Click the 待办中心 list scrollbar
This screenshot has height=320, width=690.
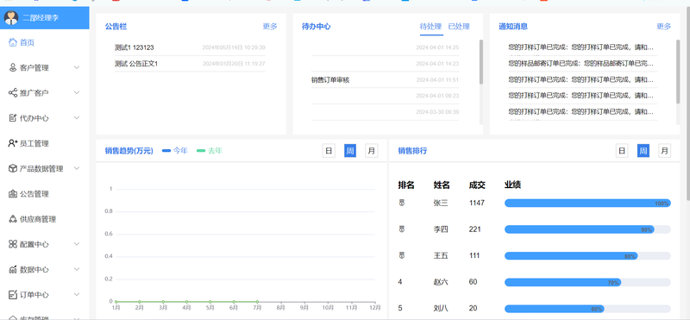click(481, 61)
